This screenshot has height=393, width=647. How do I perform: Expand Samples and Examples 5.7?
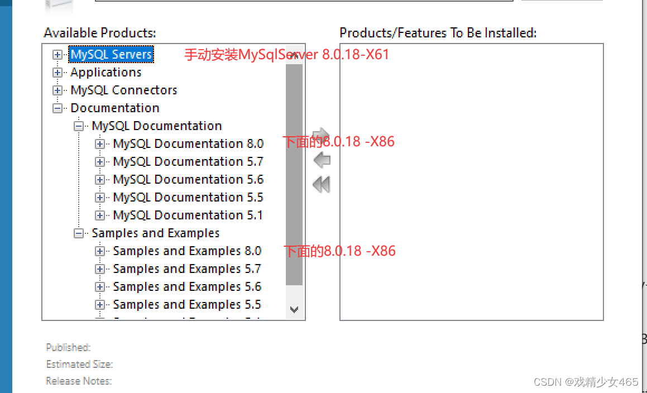tap(100, 269)
